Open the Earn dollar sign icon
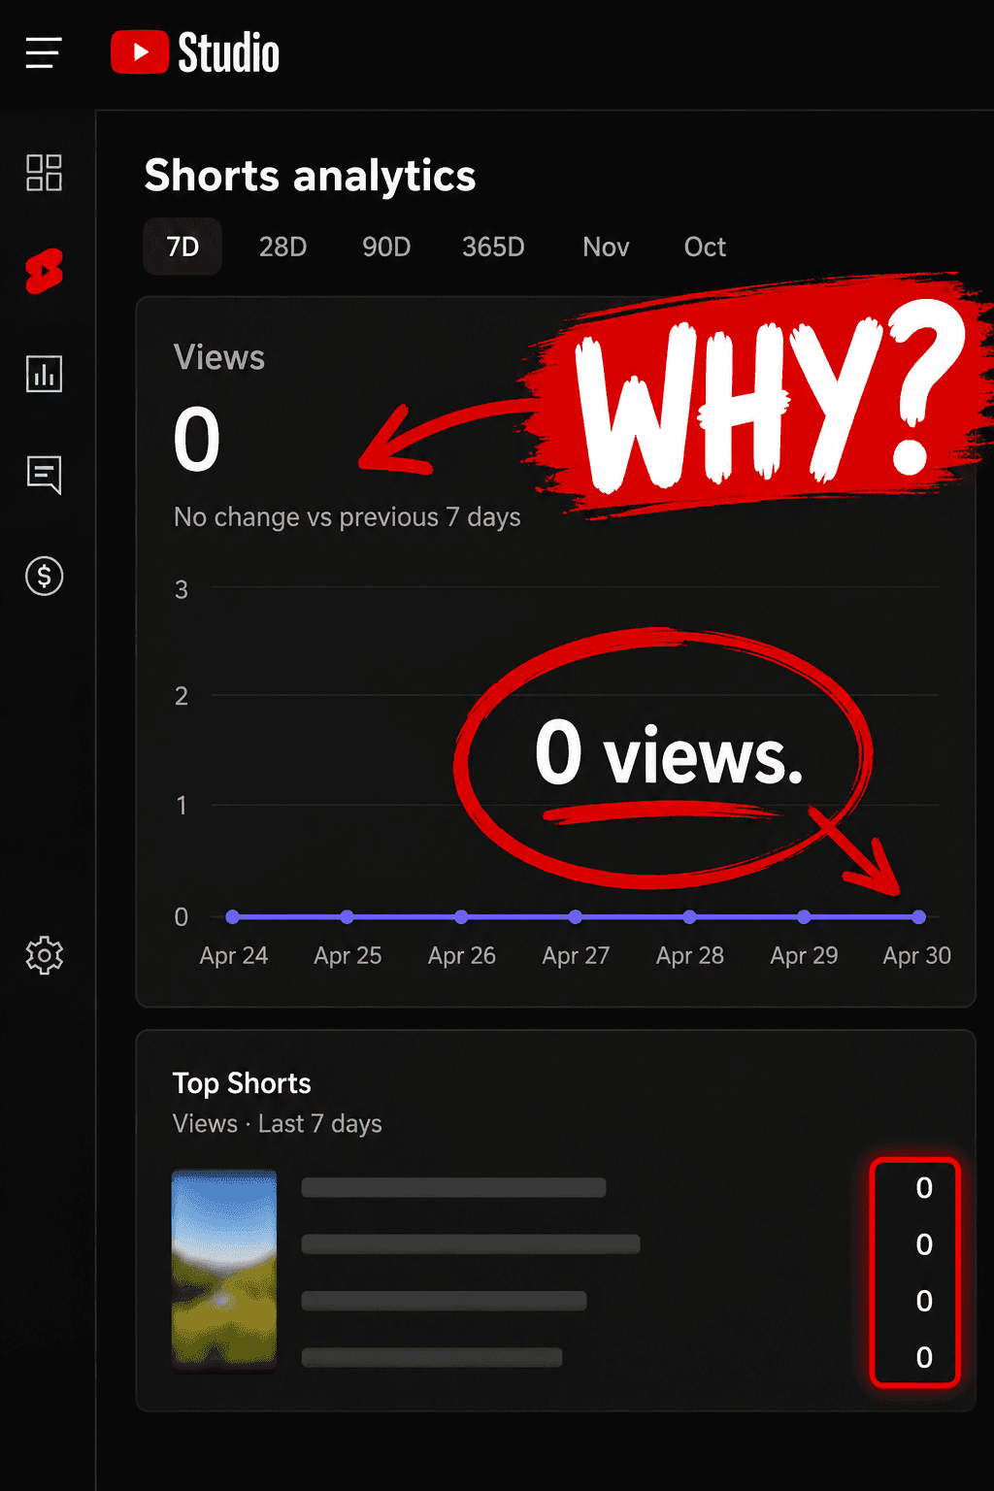 click(44, 576)
